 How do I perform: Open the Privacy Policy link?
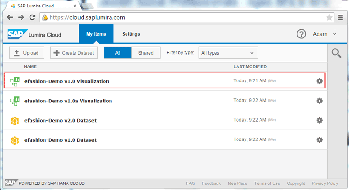tap(325, 183)
